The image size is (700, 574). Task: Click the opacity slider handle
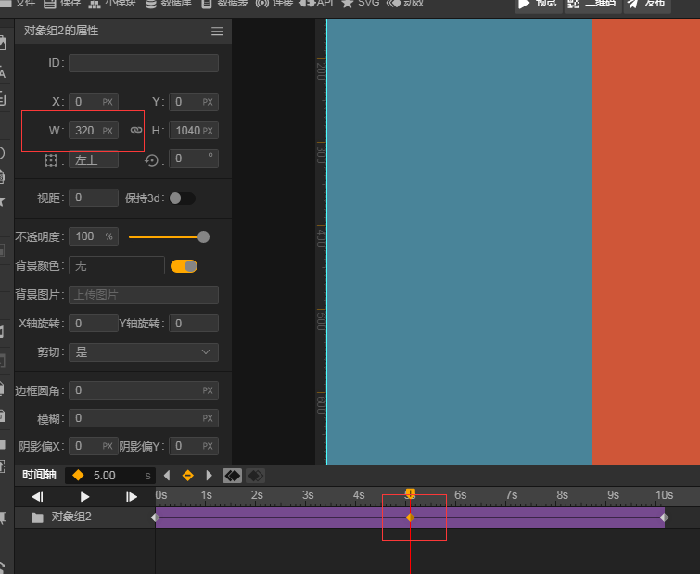[203, 236]
